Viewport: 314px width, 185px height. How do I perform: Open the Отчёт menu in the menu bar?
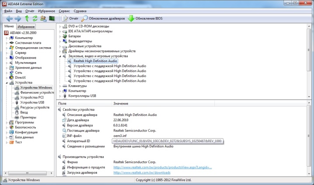pyautogui.click(x=30, y=11)
